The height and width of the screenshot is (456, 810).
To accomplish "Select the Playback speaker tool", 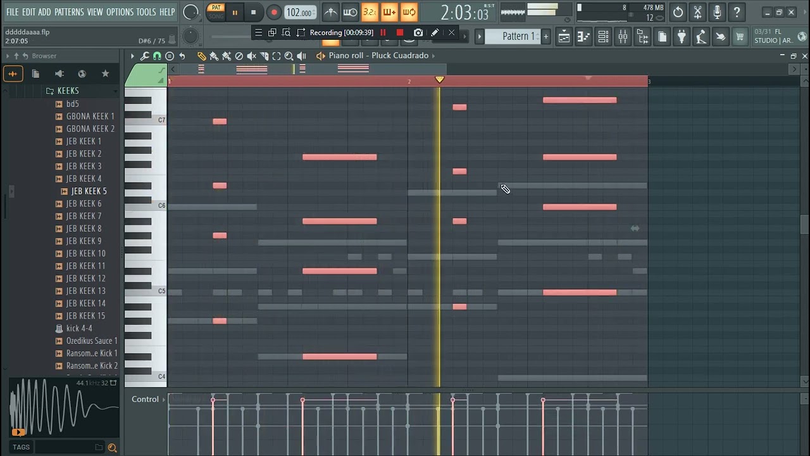I will pos(301,56).
